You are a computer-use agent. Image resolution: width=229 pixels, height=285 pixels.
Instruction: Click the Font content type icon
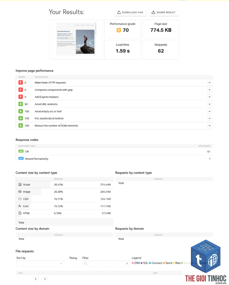(x=20, y=206)
